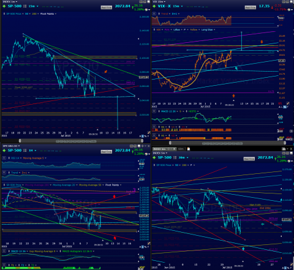294x270 pixels.
Task: Open the Pivot Points dropdown on the 15m SP-500 chart
Action: click(48, 14)
